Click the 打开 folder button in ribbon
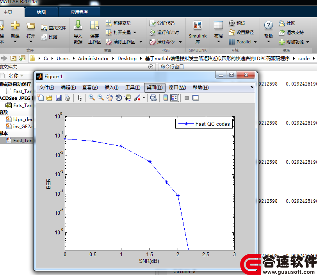 pos(31,32)
